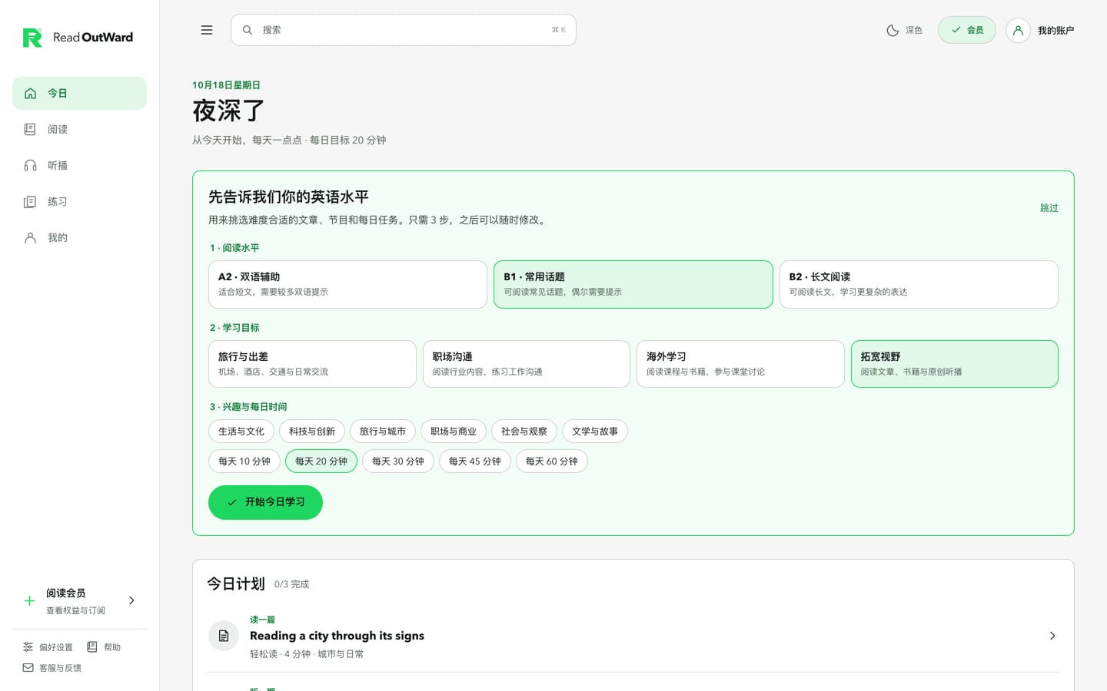1107x691 pixels.
Task: Toggle the 生活与文化 interest chip
Action: pyautogui.click(x=241, y=431)
